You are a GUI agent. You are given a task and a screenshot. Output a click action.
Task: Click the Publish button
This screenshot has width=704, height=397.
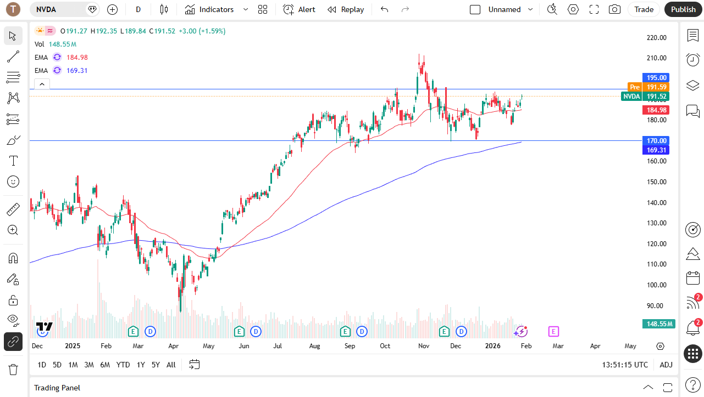(683, 9)
